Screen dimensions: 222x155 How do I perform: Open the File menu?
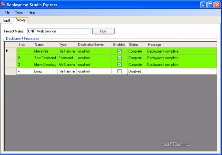7,12
